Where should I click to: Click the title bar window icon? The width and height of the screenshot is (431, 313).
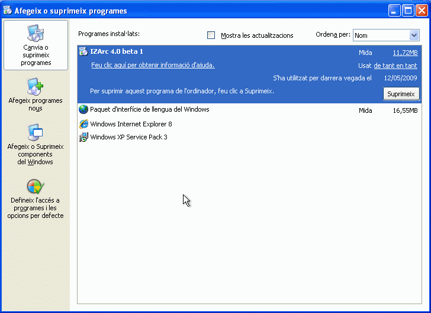pos(8,11)
